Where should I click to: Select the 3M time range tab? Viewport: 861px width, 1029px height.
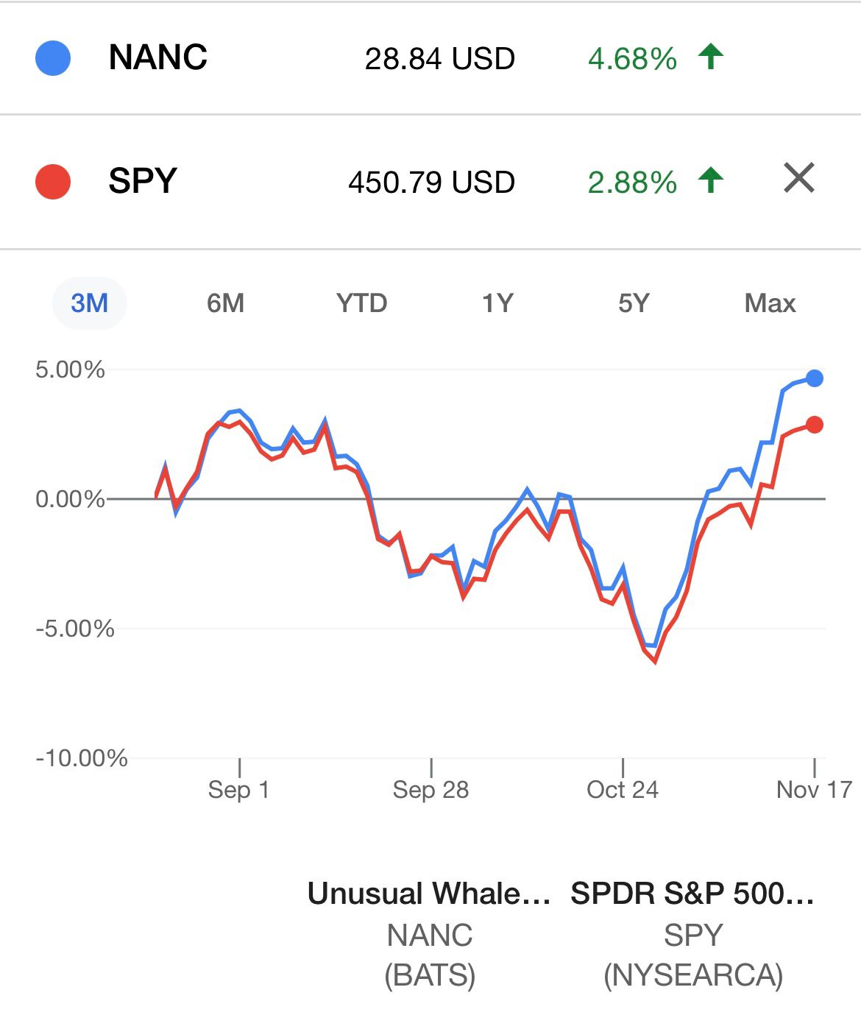89,303
